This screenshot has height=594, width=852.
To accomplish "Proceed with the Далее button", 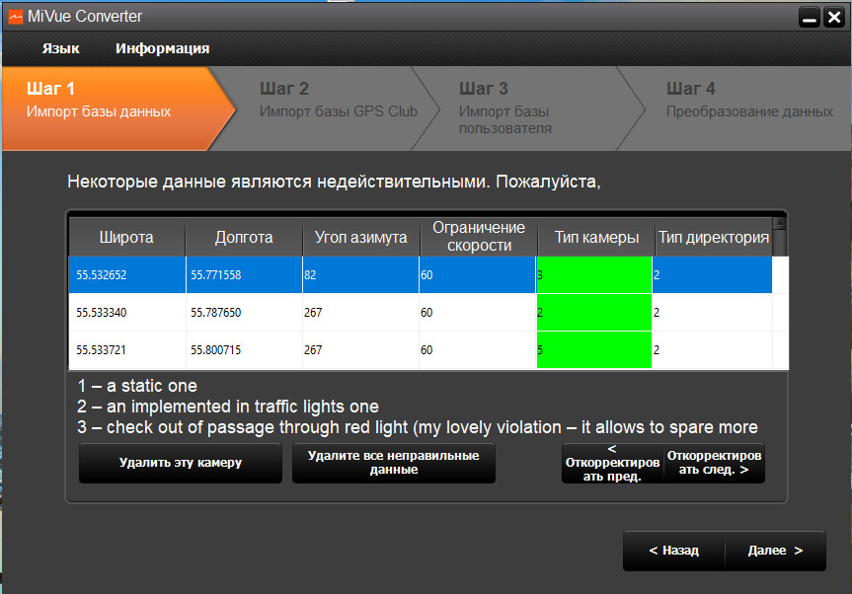I will point(775,551).
